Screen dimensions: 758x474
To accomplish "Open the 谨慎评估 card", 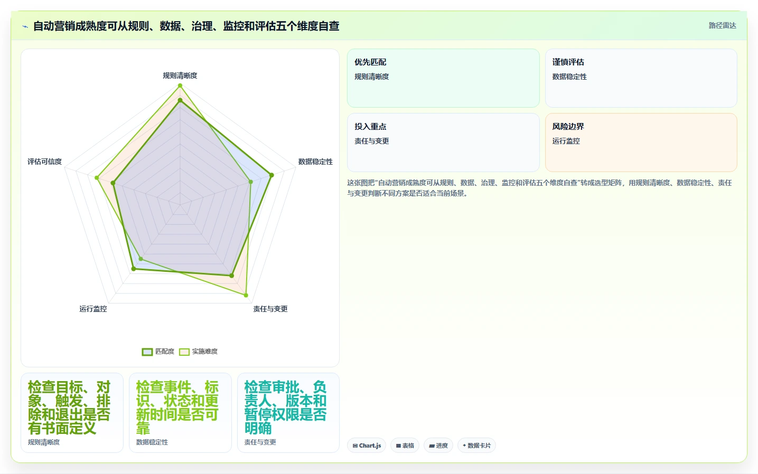I will click(641, 78).
